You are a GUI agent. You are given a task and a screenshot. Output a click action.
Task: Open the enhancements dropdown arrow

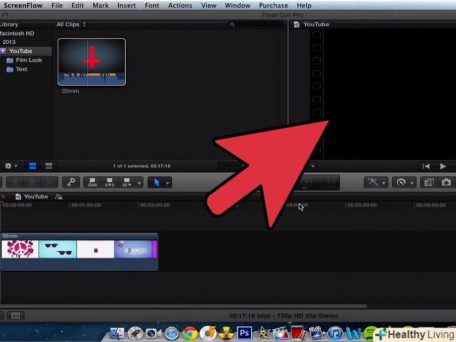tap(384, 183)
